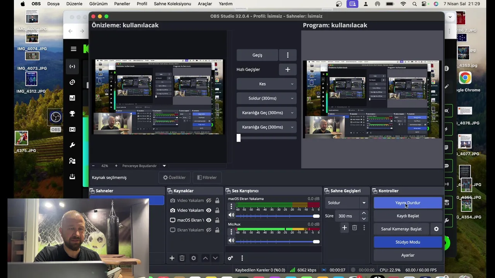The width and height of the screenshot is (495, 278).
Task: Open three-dot menu beside Geçiş button
Action: 288,55
